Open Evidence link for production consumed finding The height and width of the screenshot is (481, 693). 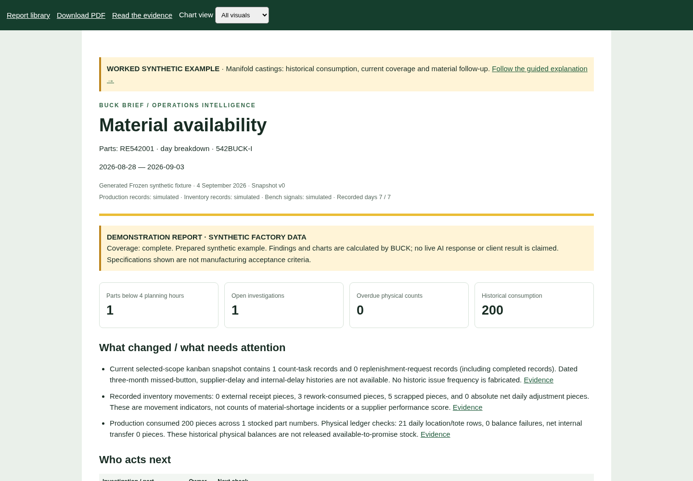[x=435, y=434]
